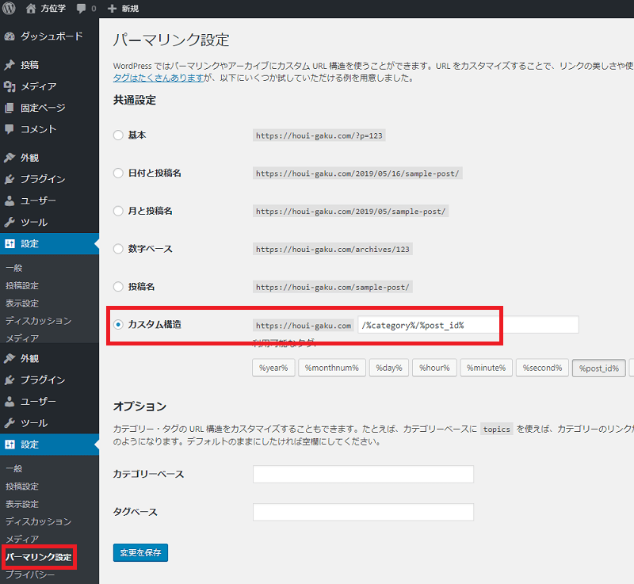This screenshot has width=634, height=584.
Task: Click the custom structure field containing /%category%/%post_id%
Action: pos(468,325)
